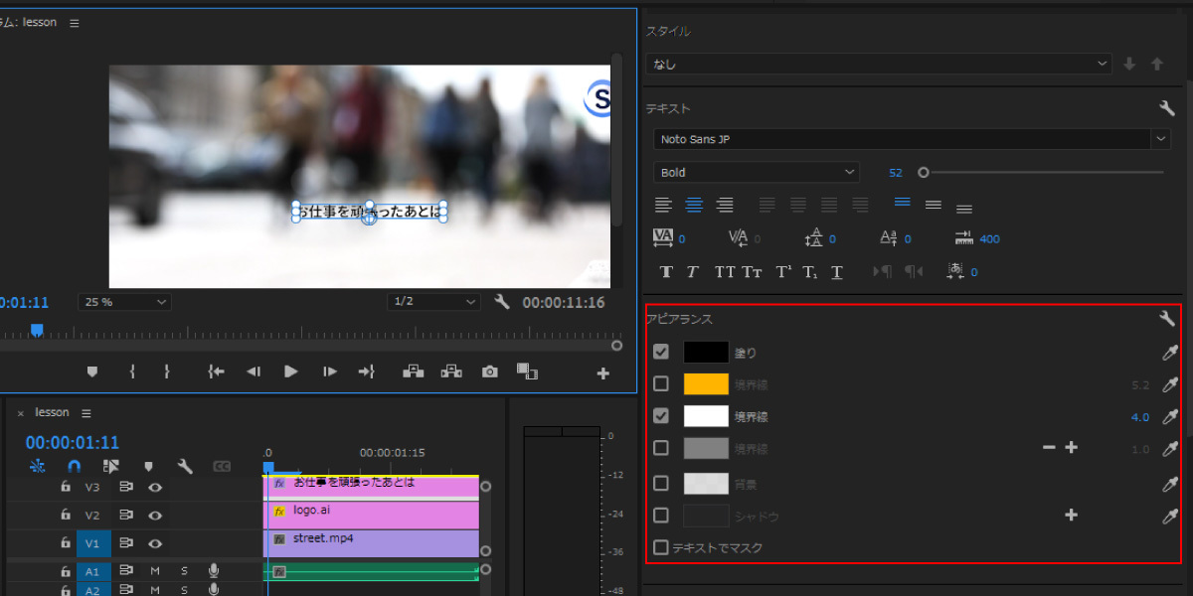Open program monitor wrench settings
The height and width of the screenshot is (596, 1193).
501,302
